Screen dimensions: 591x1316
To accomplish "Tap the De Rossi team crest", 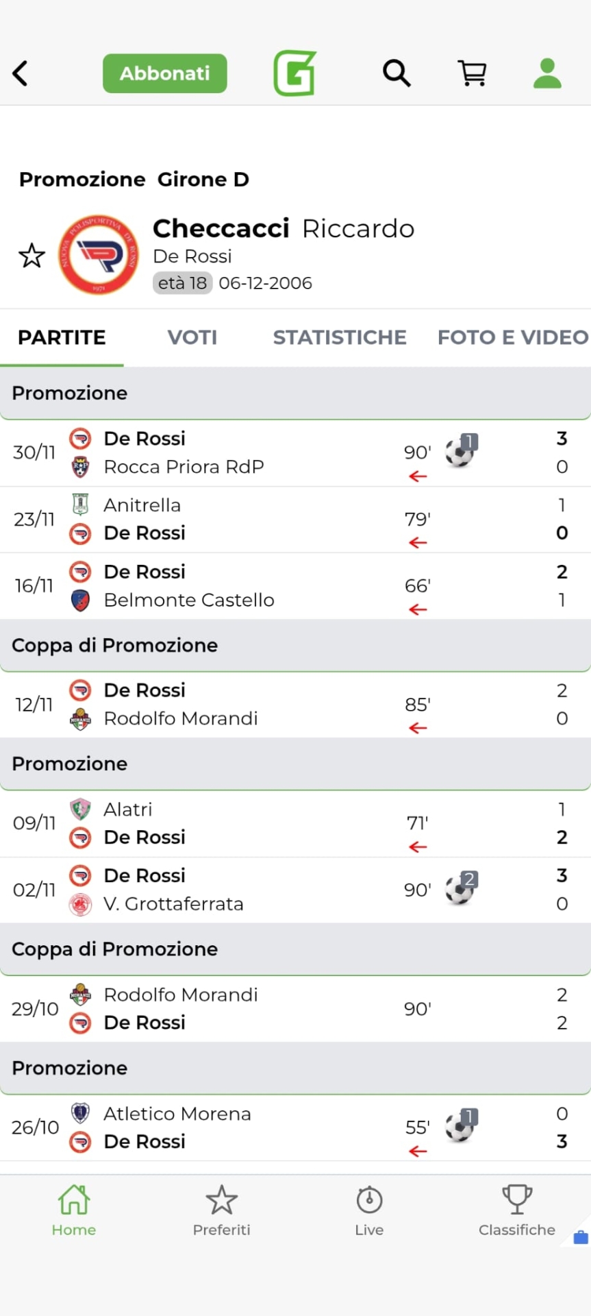I will 99,255.
